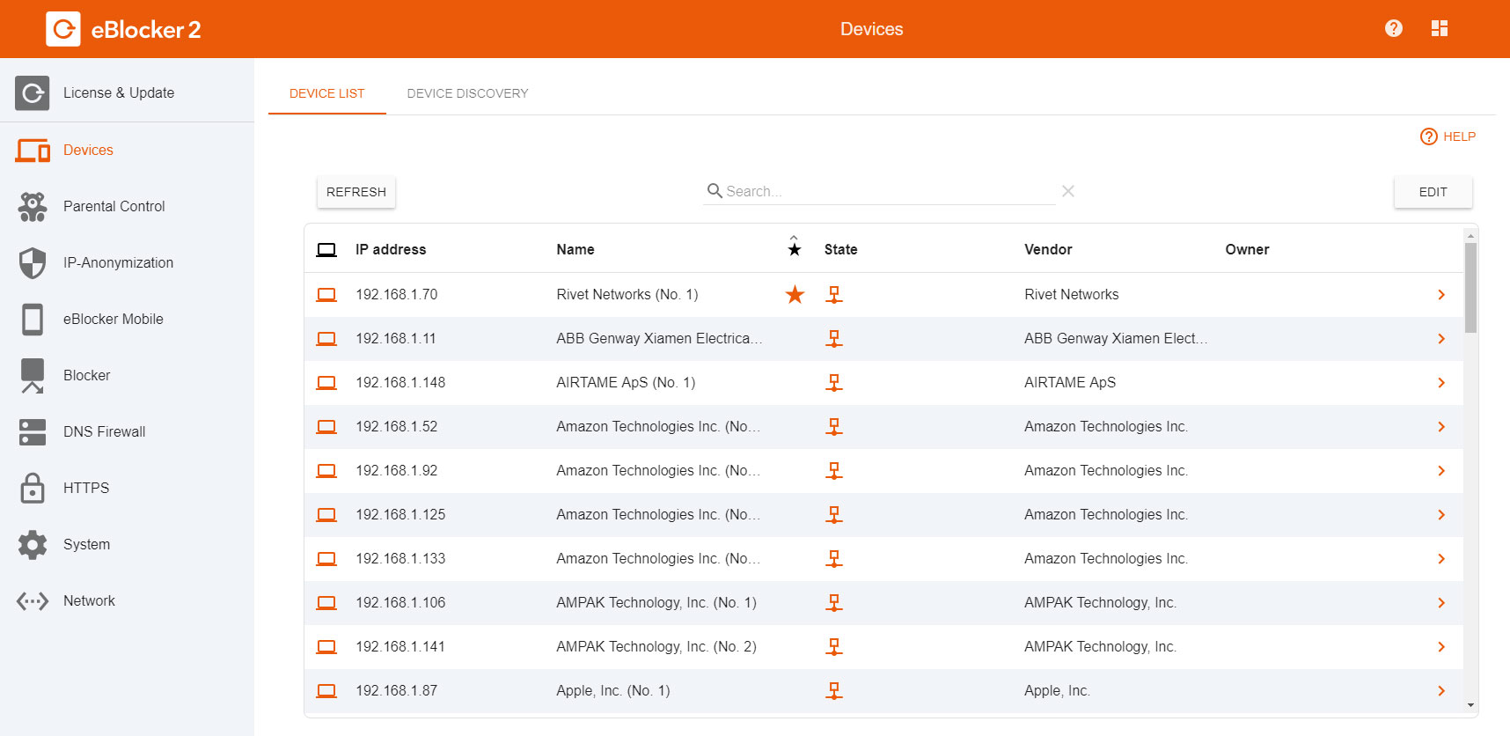Viewport: 1510px width, 736px height.
Task: Click the Blocker sidebar icon
Action: tap(33, 376)
